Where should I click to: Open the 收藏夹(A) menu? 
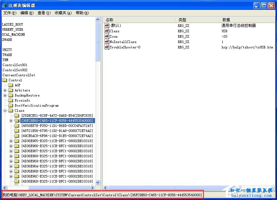coord(63,13)
